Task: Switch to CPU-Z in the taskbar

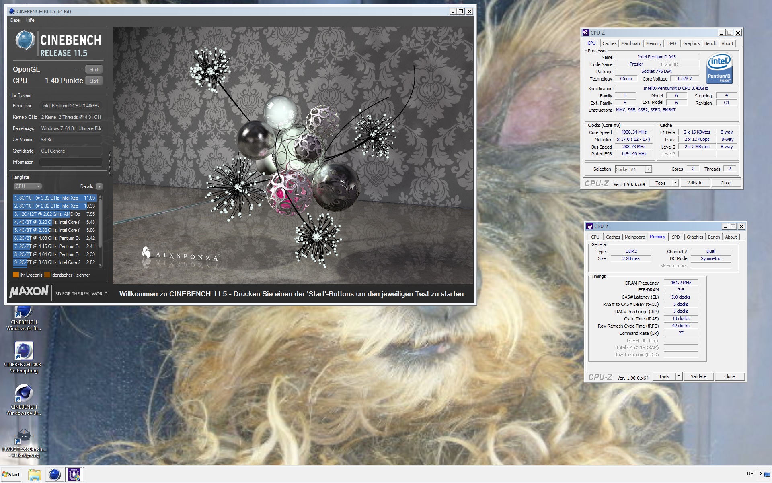Action: click(74, 475)
